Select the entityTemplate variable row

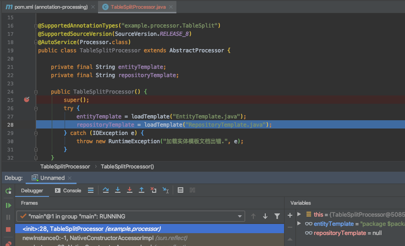pyautogui.click(x=350, y=224)
